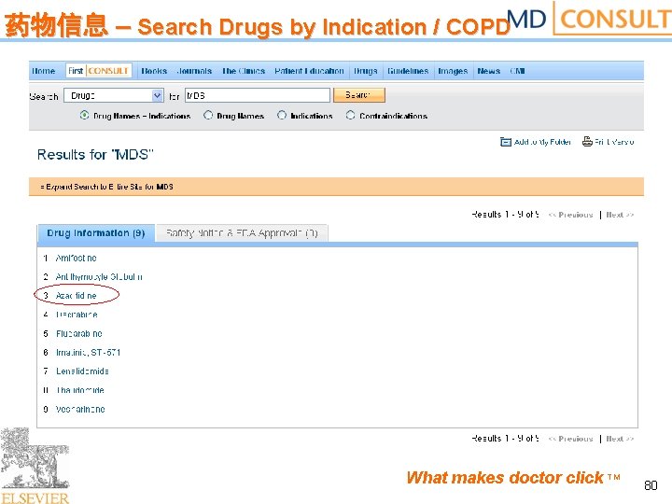Open the Guidelines section
Viewport: 672px width, 504px height.
click(408, 71)
